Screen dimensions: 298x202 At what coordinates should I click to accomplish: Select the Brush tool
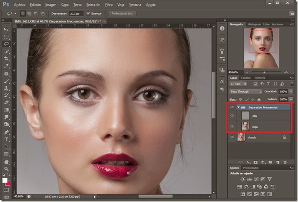tap(6, 81)
